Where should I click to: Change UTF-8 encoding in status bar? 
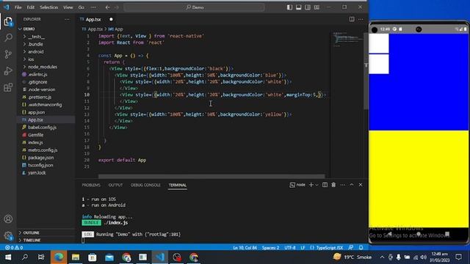tap(290, 248)
